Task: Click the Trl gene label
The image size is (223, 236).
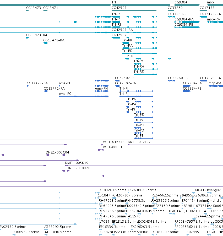Action: (x=114, y=2)
